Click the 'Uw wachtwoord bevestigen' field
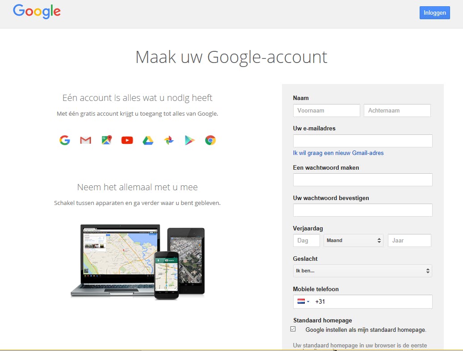 [362, 210]
